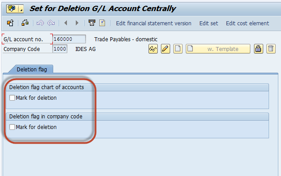Click the Block padlock icon button
The width and height of the screenshot is (281, 176).
(x=258, y=49)
